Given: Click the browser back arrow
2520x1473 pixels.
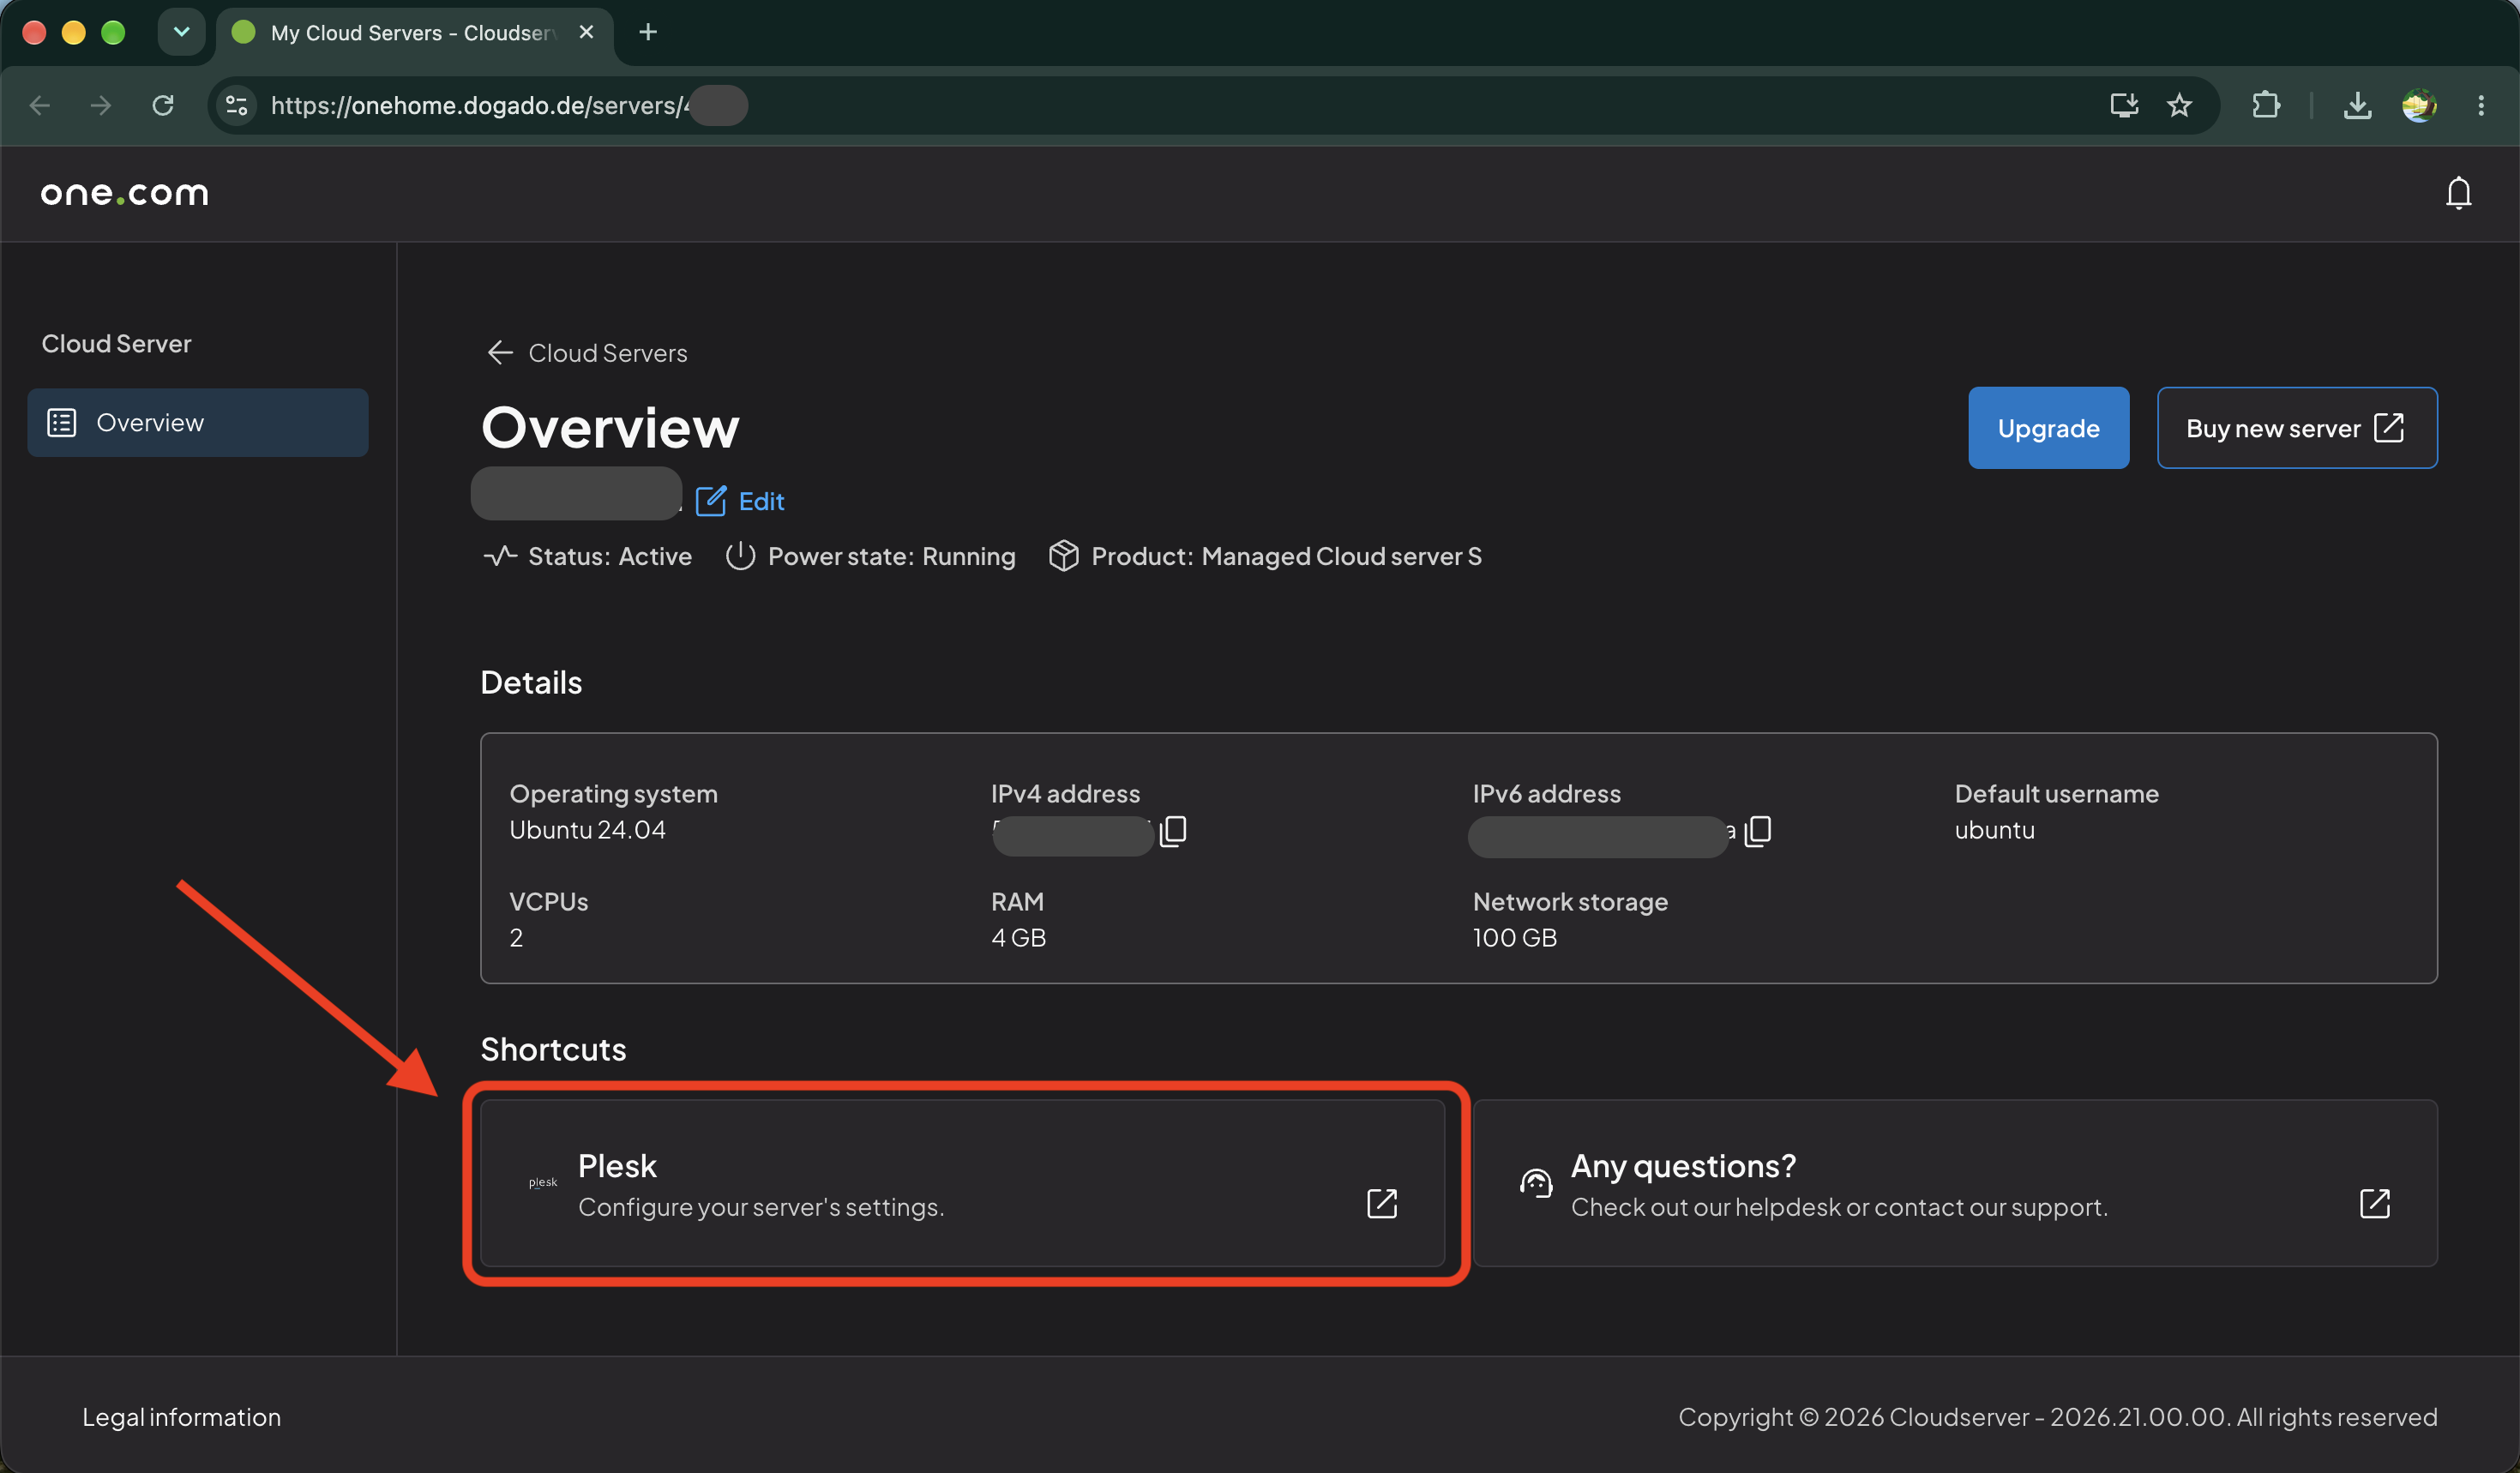Looking at the screenshot, I should click(x=40, y=105).
